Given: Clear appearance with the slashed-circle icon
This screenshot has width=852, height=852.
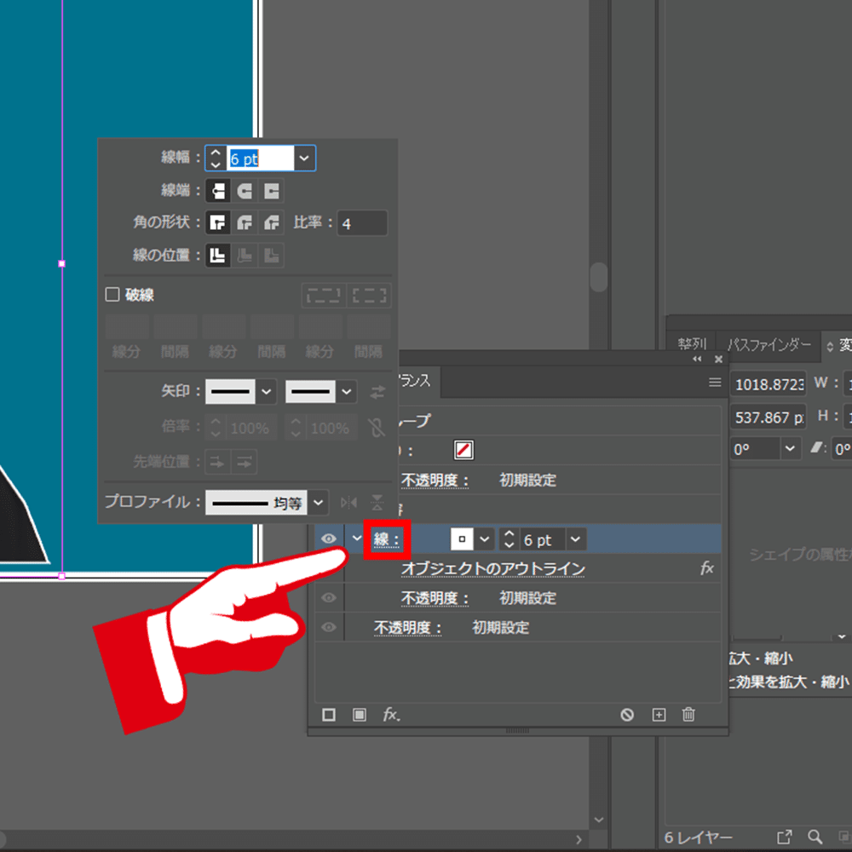Looking at the screenshot, I should pyautogui.click(x=628, y=715).
